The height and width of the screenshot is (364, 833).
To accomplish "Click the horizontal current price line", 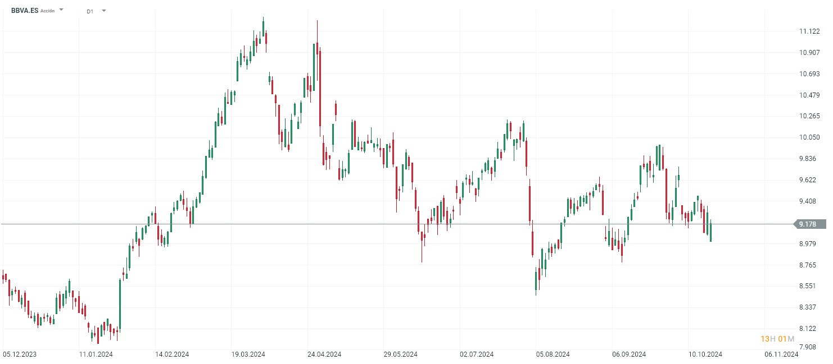I will click(x=393, y=224).
